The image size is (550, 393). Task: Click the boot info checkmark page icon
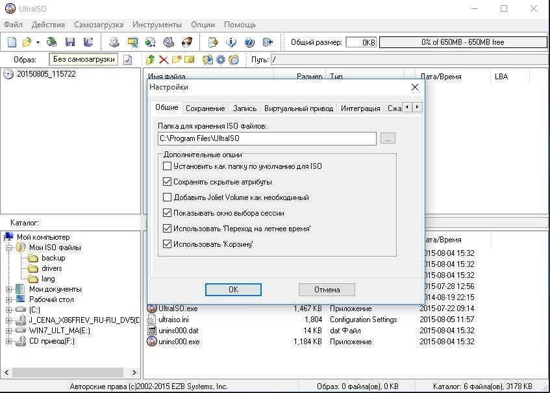(x=128, y=60)
